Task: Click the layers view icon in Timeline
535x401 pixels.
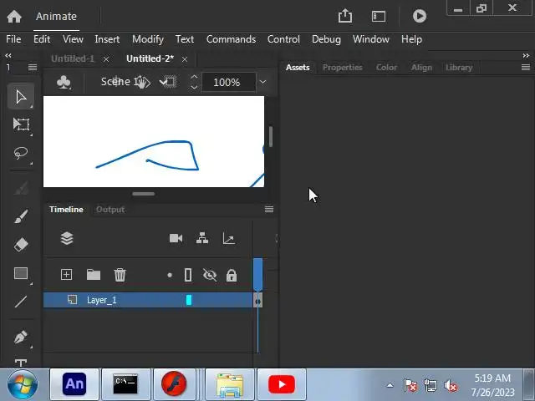Action: 67,238
